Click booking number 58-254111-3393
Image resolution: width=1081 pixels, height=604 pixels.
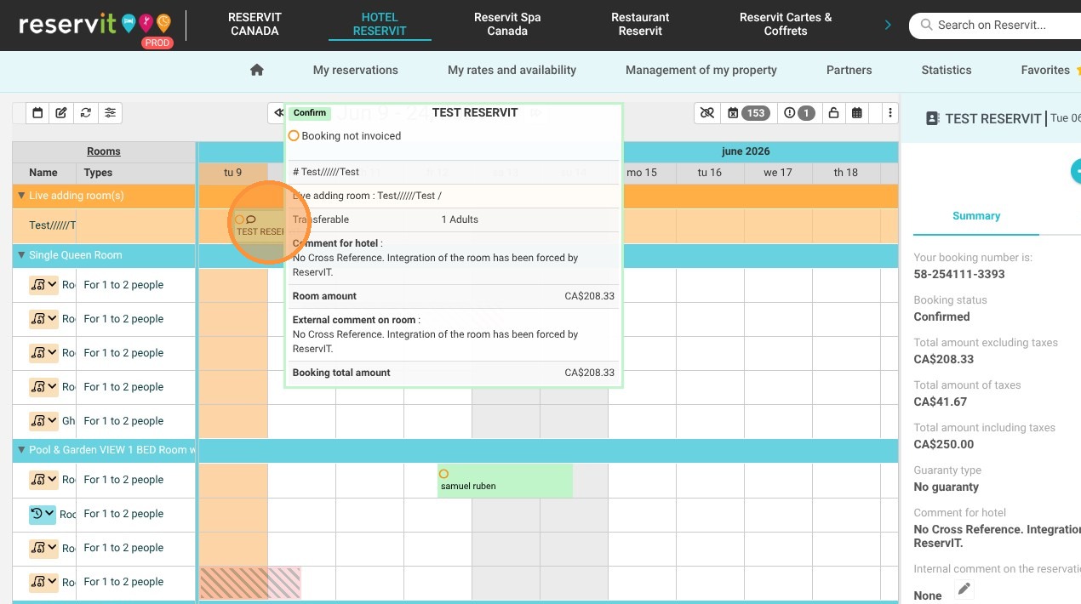click(x=959, y=274)
